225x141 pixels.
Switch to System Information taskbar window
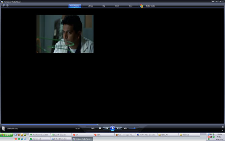point(61,139)
